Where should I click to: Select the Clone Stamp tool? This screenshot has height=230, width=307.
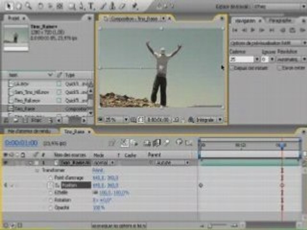click(112, 6)
